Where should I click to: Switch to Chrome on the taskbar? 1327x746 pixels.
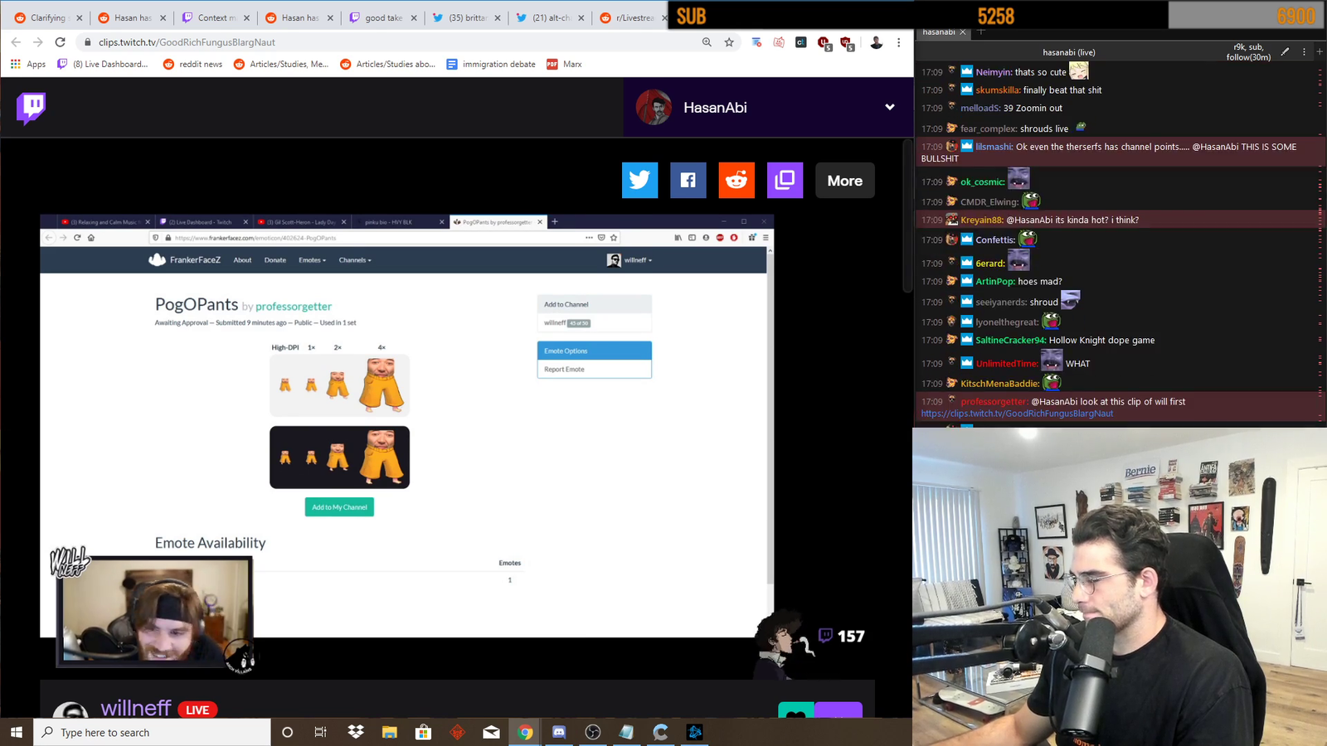[525, 732]
